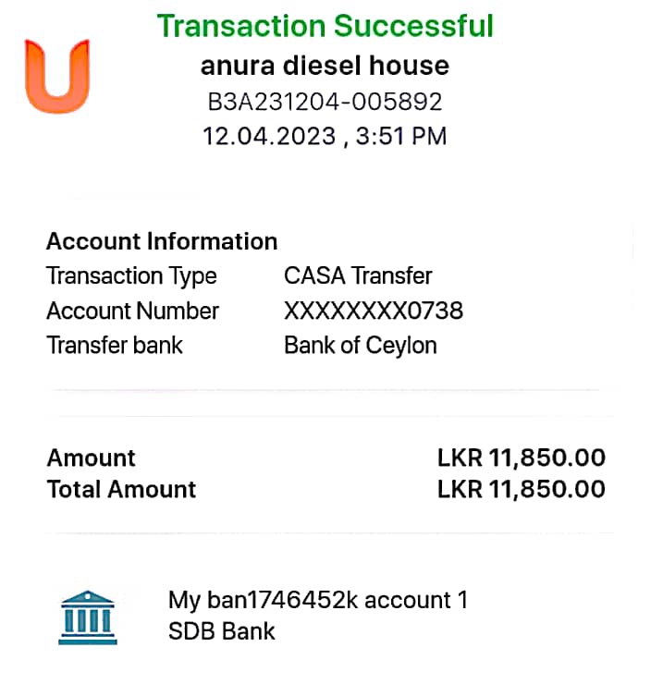Click the Account Information section heading
651x684 pixels.
162,242
